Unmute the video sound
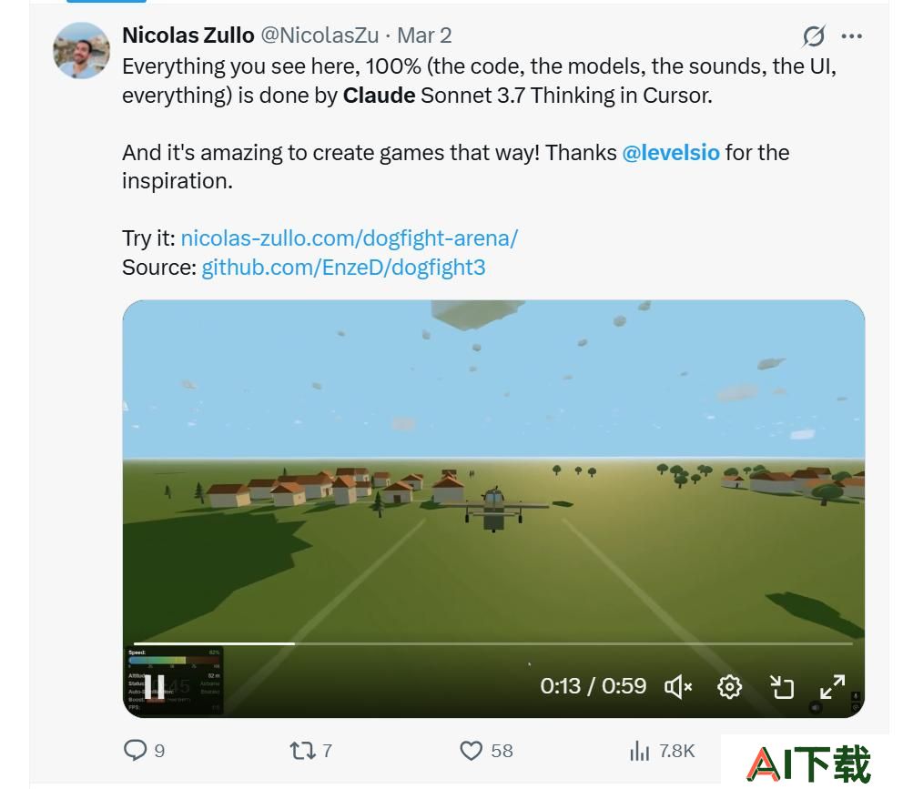Image resolution: width=903 pixels, height=789 pixels. (678, 686)
